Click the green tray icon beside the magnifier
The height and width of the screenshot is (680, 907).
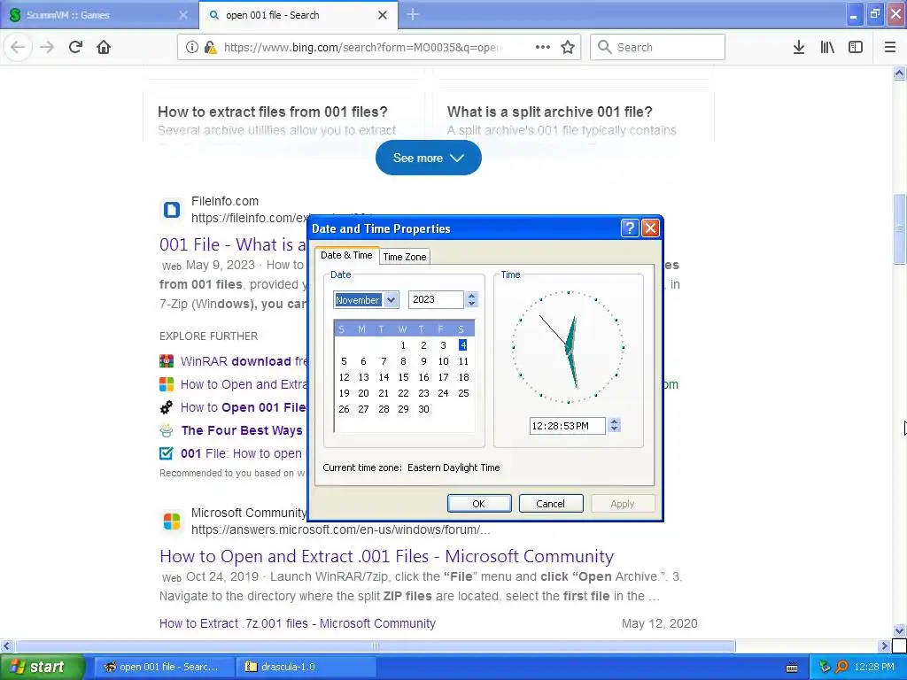click(825, 667)
